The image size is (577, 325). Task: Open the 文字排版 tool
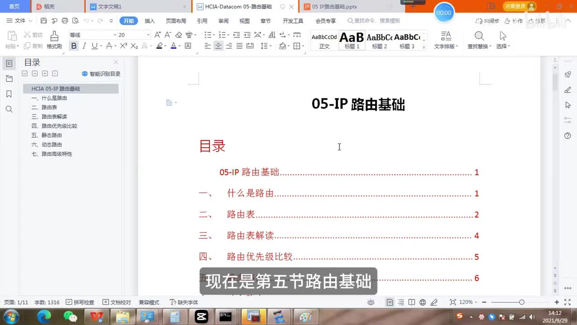pos(446,40)
